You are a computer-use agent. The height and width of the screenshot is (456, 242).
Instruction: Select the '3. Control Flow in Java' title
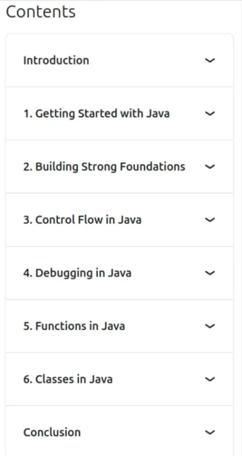click(82, 220)
